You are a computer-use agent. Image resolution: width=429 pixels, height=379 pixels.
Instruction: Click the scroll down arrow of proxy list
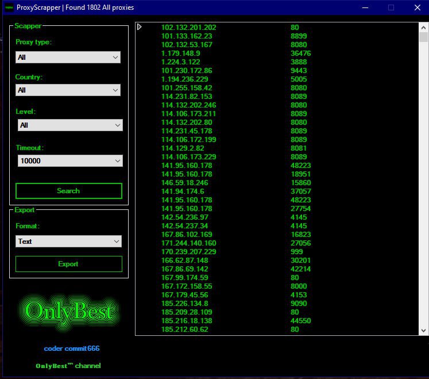click(x=424, y=330)
